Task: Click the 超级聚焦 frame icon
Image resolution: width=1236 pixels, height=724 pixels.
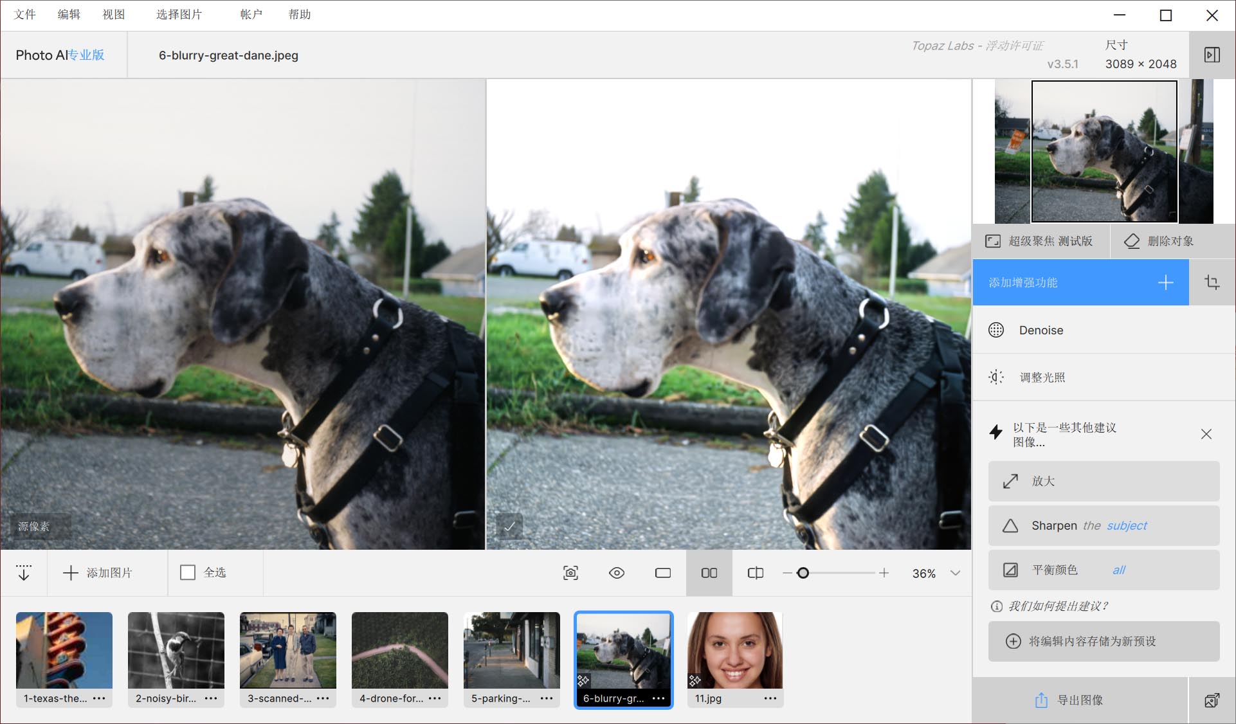Action: point(993,241)
